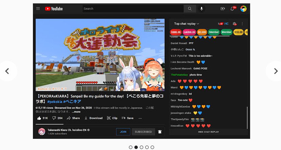
Task: Select the first carousel dot
Action: [x=131, y=147]
